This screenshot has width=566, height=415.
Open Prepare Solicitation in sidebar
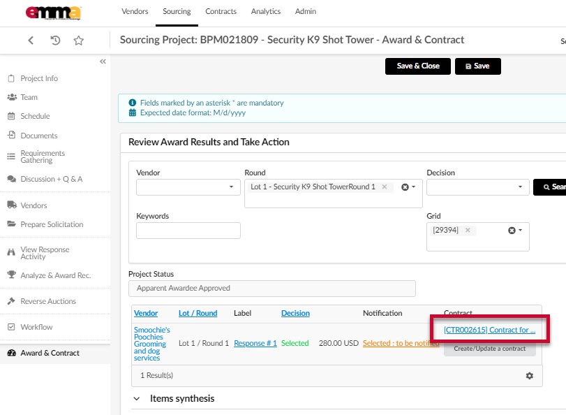52,224
